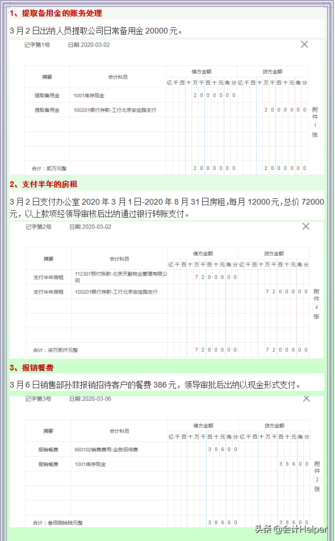Screen dimensions: 335x541
Task: Click 贷方金额 header in voucher 记字第1号
Action: coord(273,72)
